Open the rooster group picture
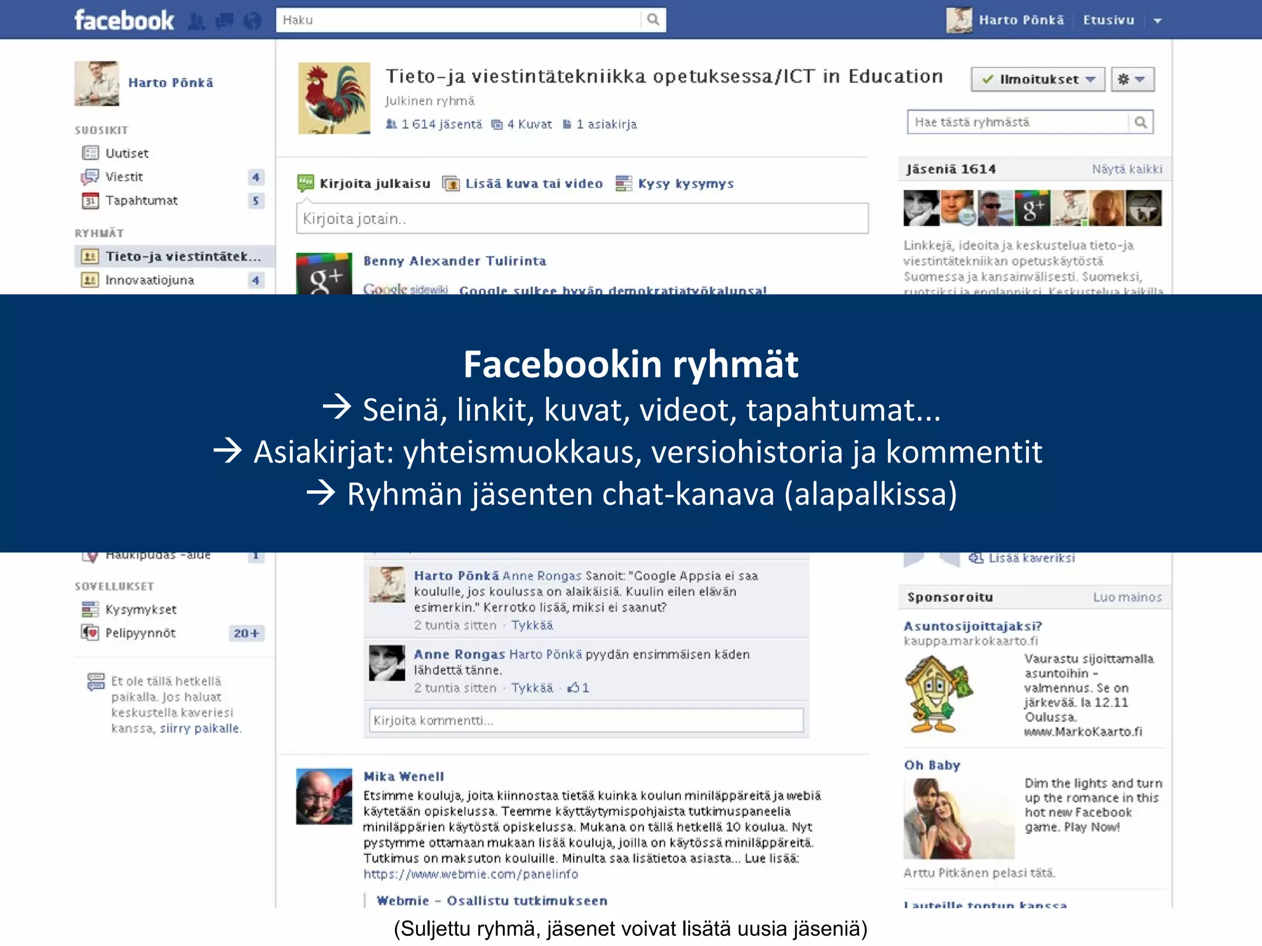This screenshot has height=946, width=1262. [x=334, y=98]
